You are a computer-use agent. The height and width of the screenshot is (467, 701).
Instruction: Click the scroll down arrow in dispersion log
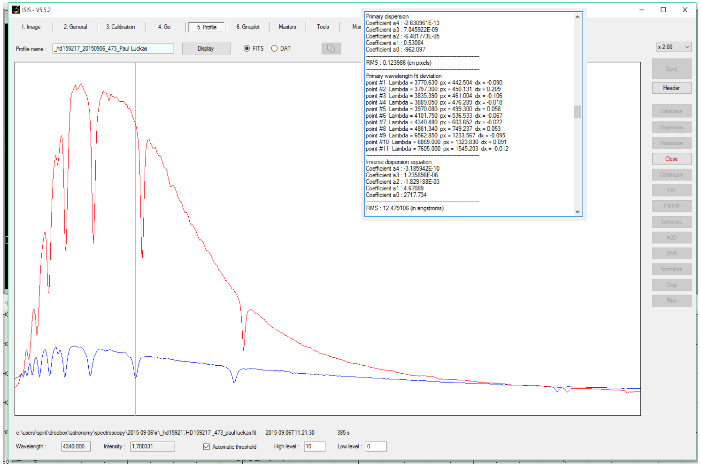point(578,211)
